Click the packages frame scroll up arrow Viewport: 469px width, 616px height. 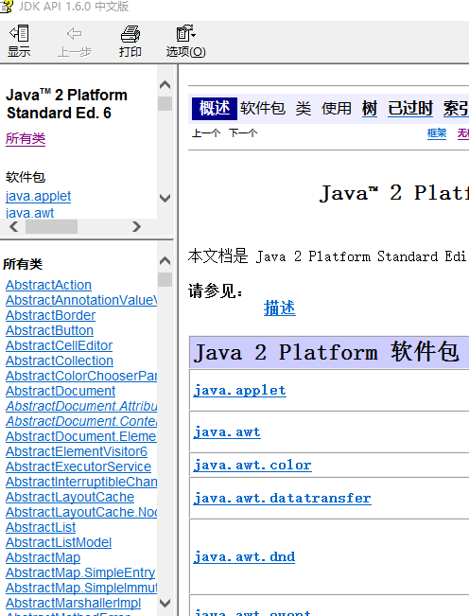[165, 85]
